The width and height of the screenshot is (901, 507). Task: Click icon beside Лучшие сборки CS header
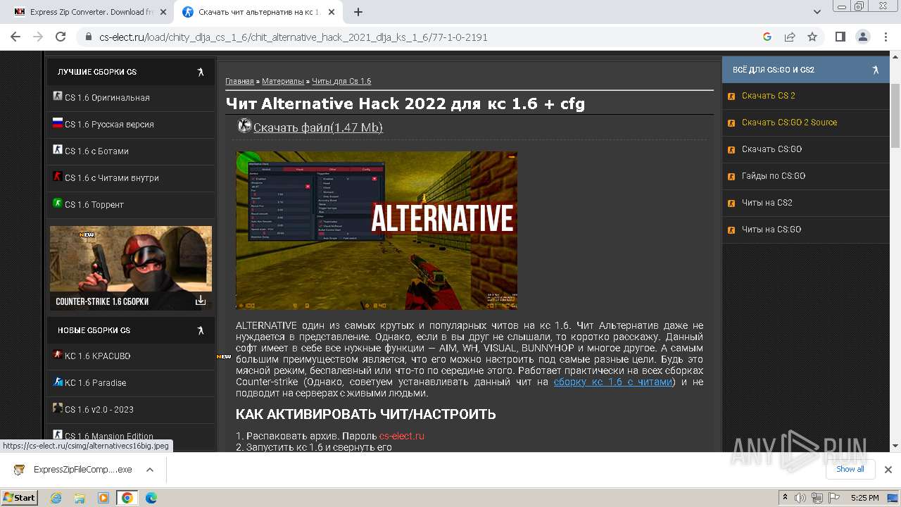coord(201,72)
